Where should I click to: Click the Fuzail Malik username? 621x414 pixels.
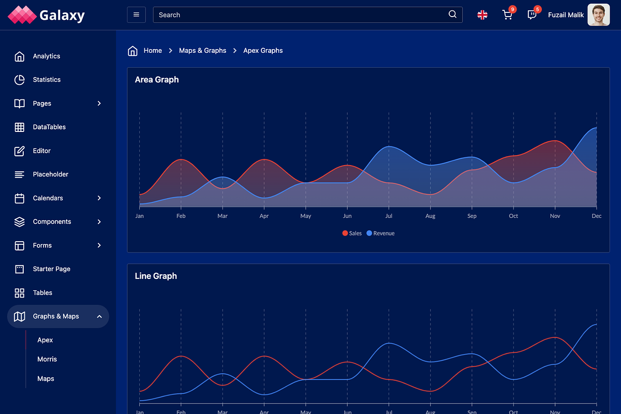(x=566, y=15)
